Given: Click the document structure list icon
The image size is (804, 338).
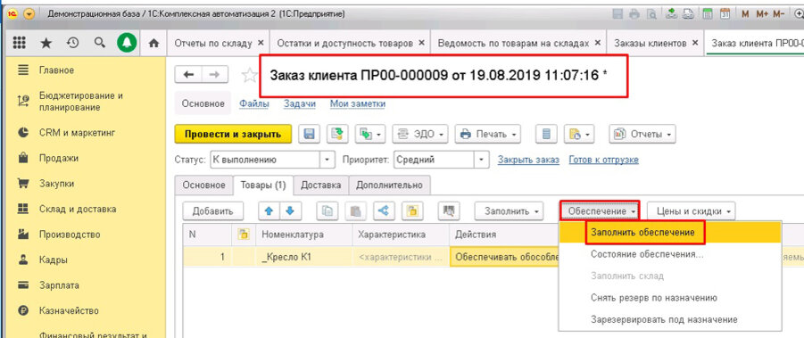Looking at the screenshot, I should (546, 134).
